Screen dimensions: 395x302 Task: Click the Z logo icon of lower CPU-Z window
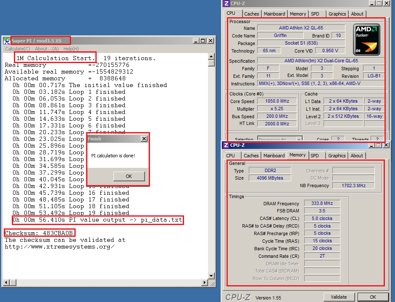226,145
